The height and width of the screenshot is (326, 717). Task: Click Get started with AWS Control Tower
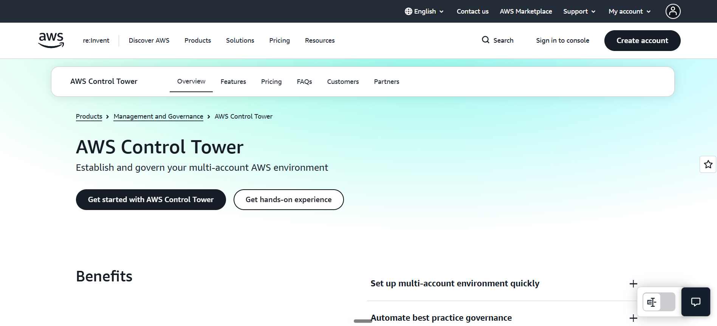coord(151,199)
